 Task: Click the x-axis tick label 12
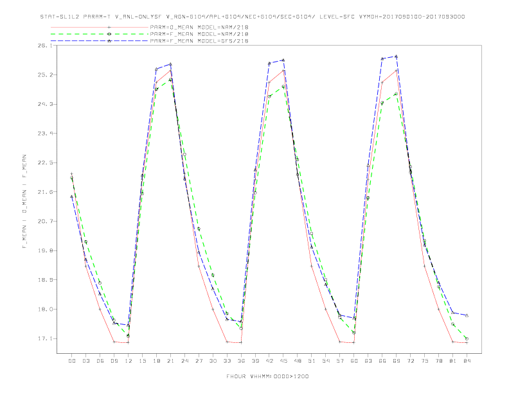coord(129,361)
